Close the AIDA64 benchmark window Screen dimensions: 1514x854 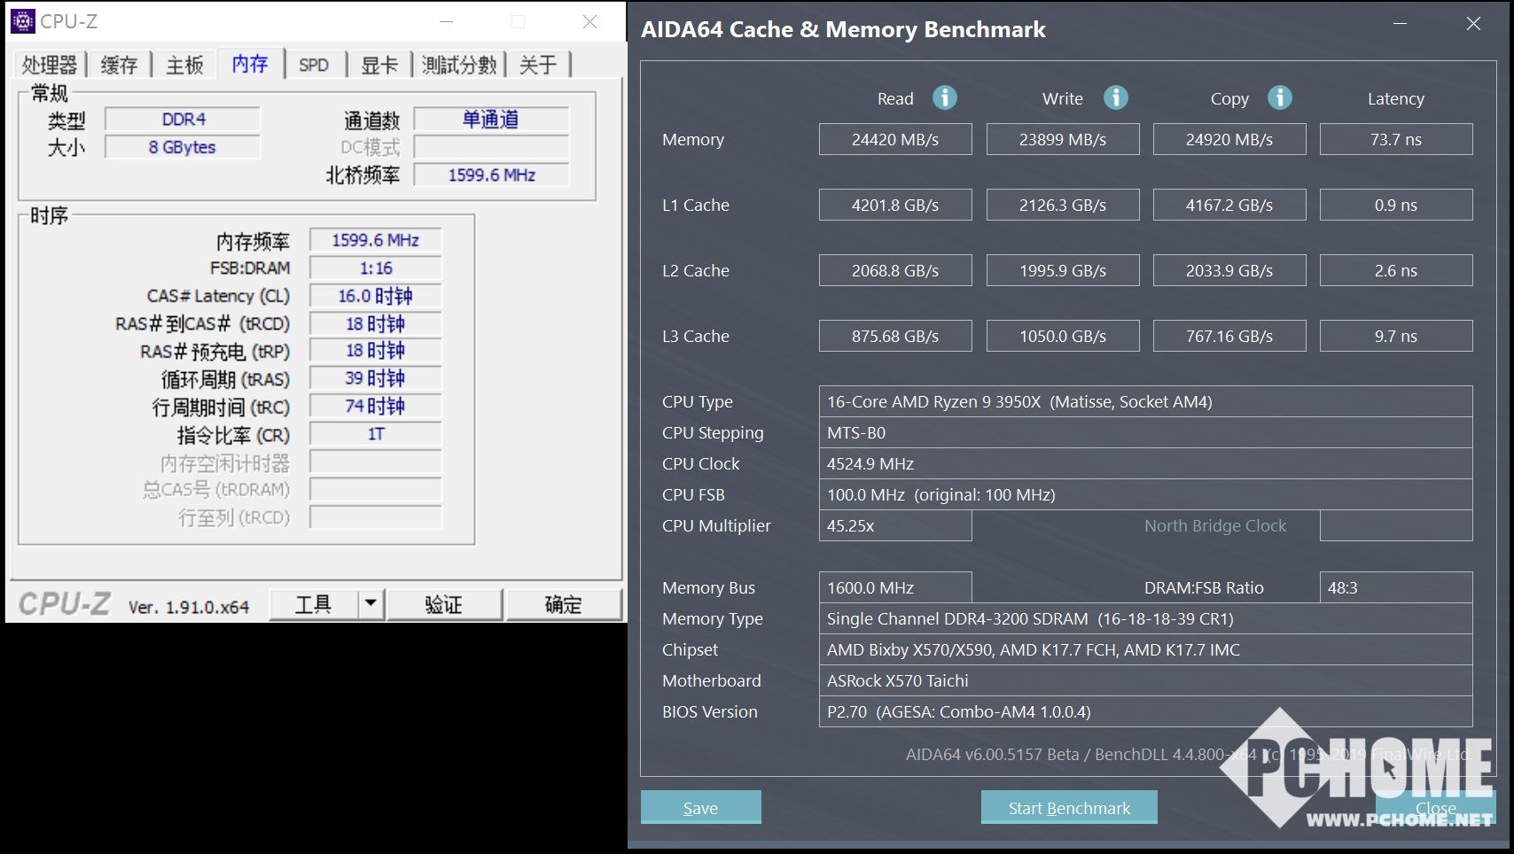[x=1473, y=23]
